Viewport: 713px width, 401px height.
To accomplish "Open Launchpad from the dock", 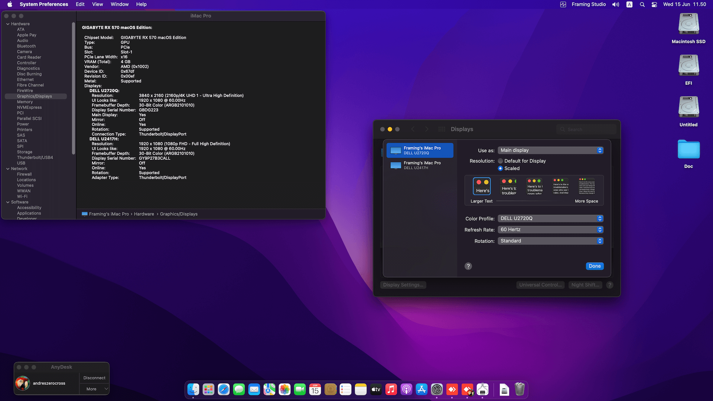I will [208, 389].
